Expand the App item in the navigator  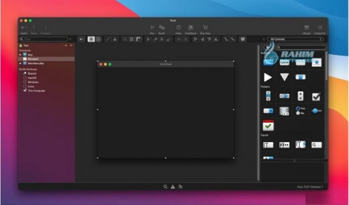pos(20,55)
